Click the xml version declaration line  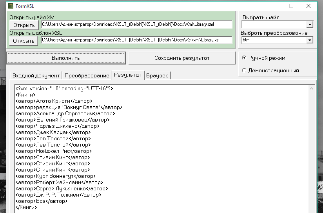pos(64,89)
